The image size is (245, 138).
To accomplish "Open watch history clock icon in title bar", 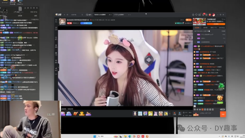I will [x=193, y=15].
